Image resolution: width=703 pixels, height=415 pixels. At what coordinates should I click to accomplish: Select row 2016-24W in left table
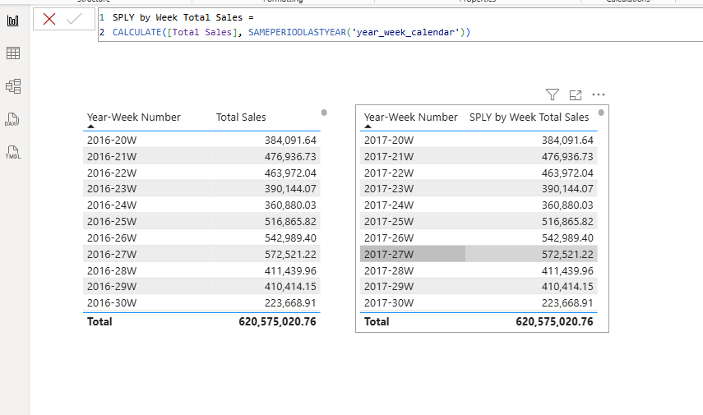pos(201,205)
